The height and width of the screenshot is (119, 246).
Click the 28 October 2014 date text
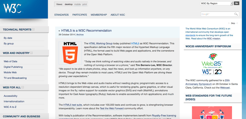[67, 35]
